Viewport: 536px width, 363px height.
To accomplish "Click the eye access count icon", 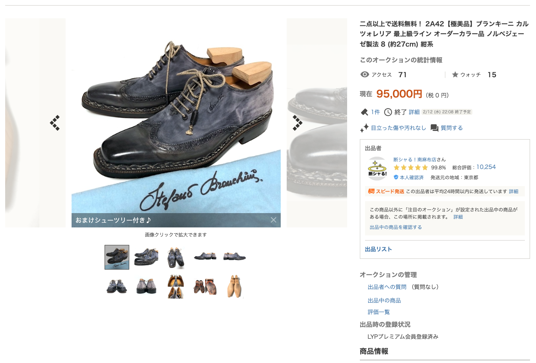I will (x=365, y=74).
